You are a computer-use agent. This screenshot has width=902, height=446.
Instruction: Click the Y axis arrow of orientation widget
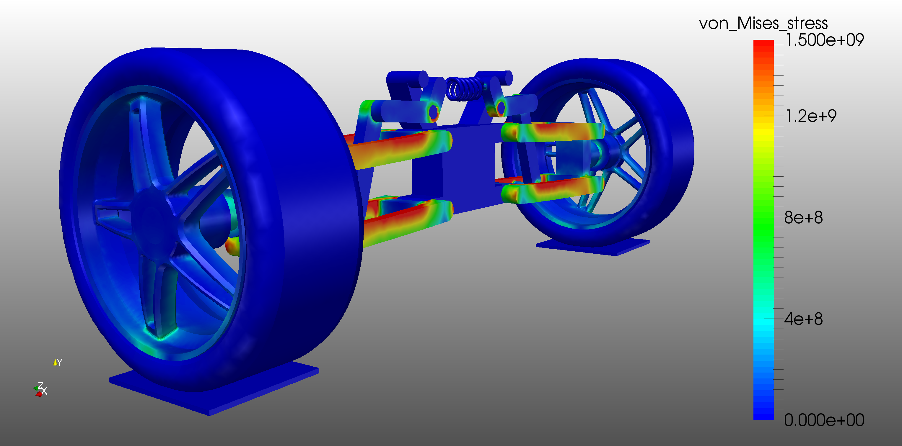click(x=55, y=363)
